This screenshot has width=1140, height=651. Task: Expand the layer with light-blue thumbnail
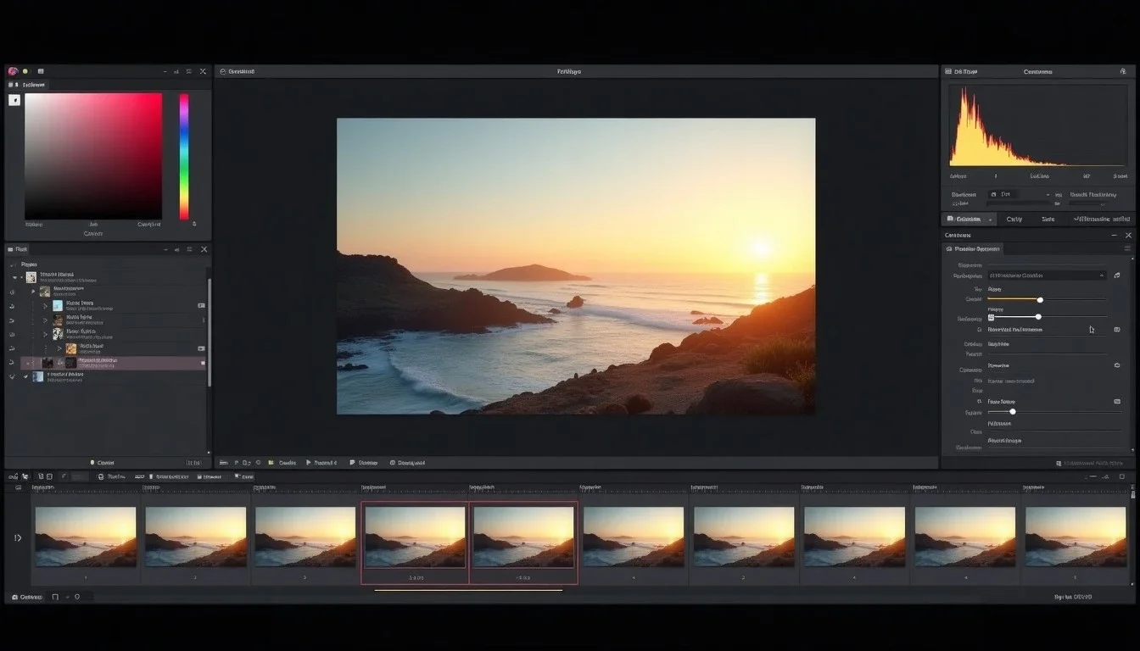46,305
